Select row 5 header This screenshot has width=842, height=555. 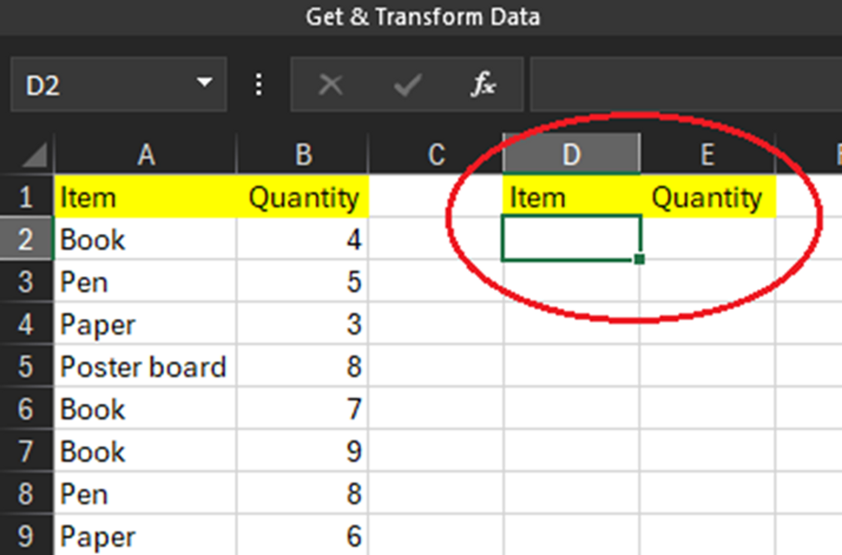[26, 366]
